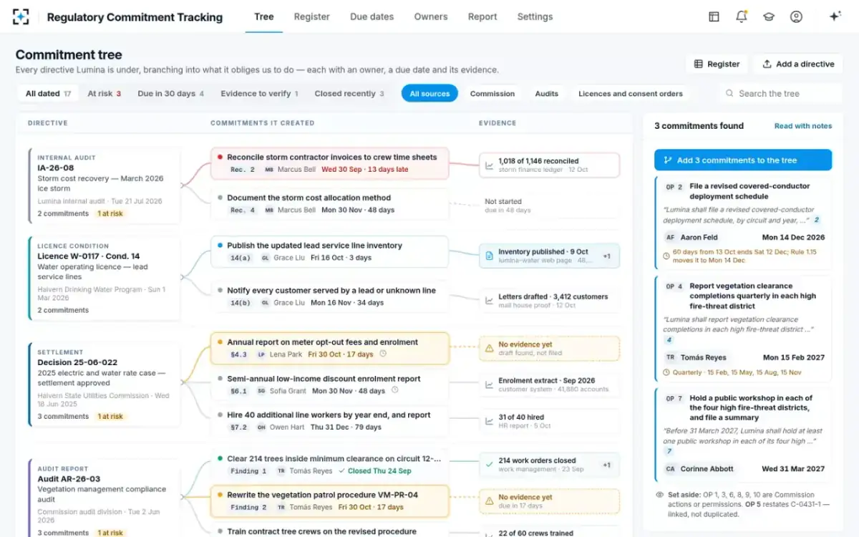The height and width of the screenshot is (537, 859).
Task: Click Add 3 commitments to the tree
Action: tap(743, 160)
